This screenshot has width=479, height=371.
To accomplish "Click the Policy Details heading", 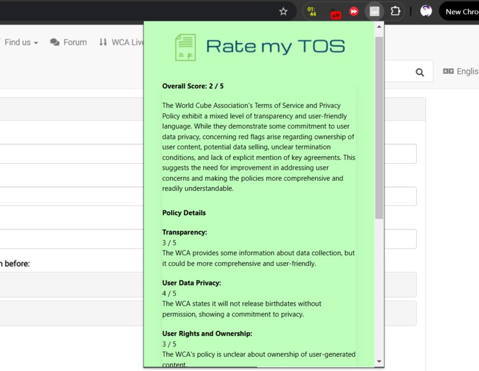I will pos(184,213).
